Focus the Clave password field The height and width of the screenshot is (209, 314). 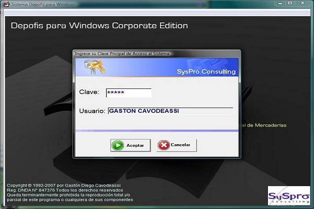[129, 92]
